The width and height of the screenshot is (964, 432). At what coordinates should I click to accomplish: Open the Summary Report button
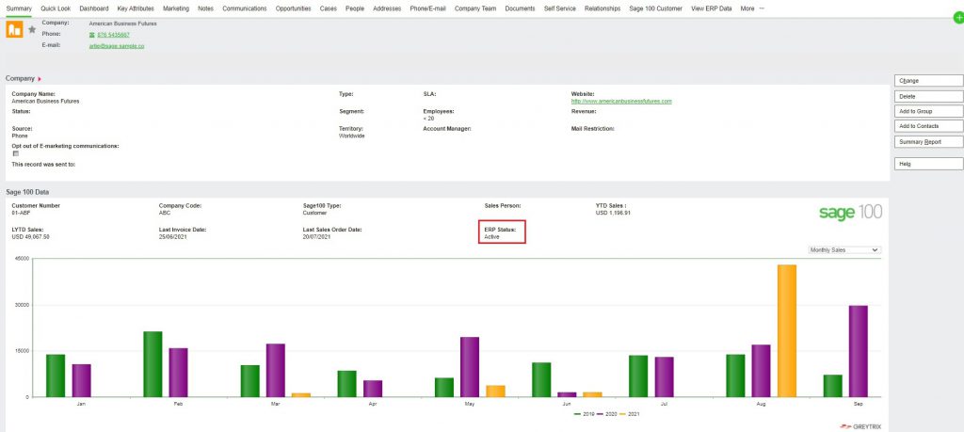[x=928, y=141]
